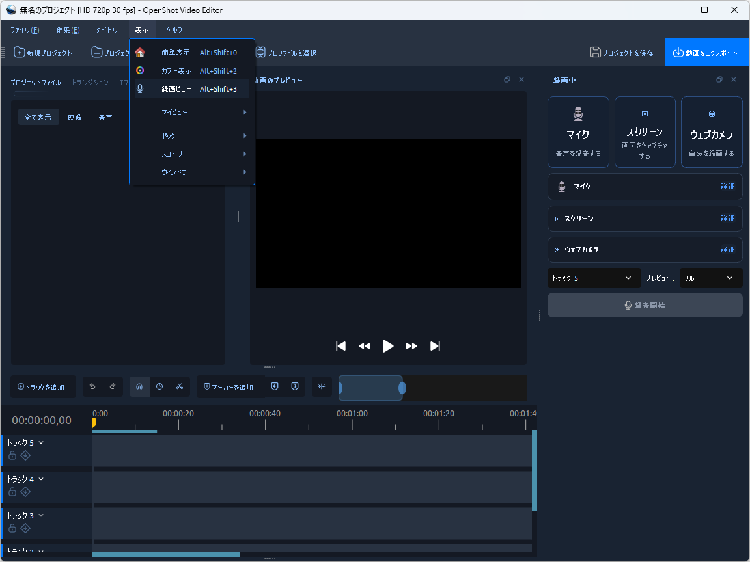Close the video preview panel
This screenshot has height=562, width=750.
(521, 80)
